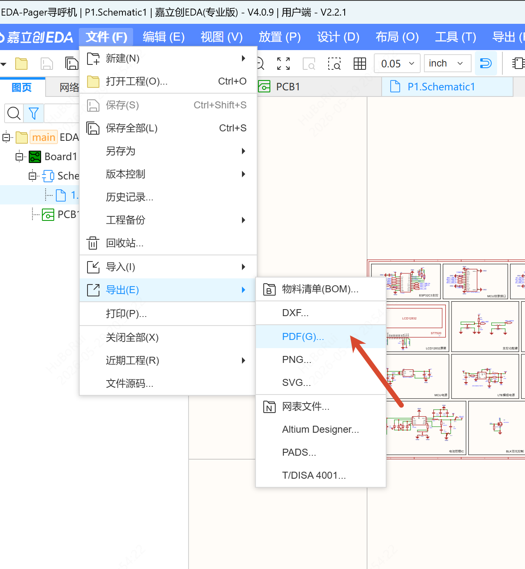The image size is (525, 569).
Task: Choose Altium Designer... export option
Action: pyautogui.click(x=321, y=429)
